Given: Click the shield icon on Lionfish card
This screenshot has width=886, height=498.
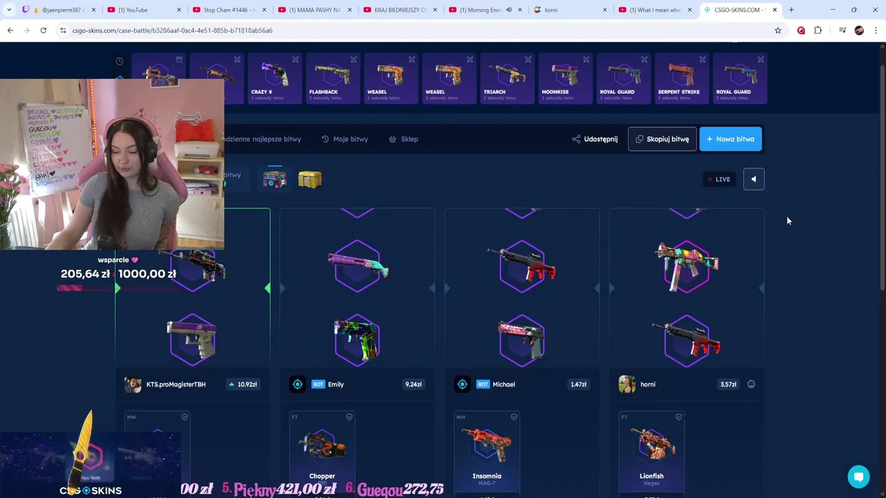Looking at the screenshot, I should [678, 417].
